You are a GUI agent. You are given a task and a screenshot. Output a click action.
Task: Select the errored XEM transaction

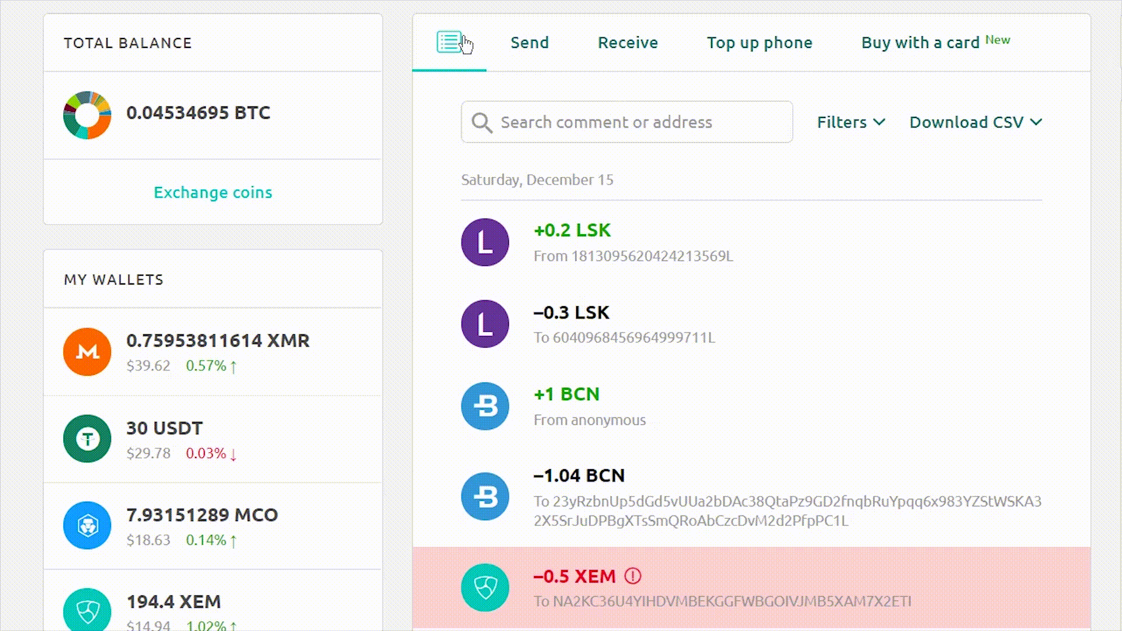[x=752, y=587]
